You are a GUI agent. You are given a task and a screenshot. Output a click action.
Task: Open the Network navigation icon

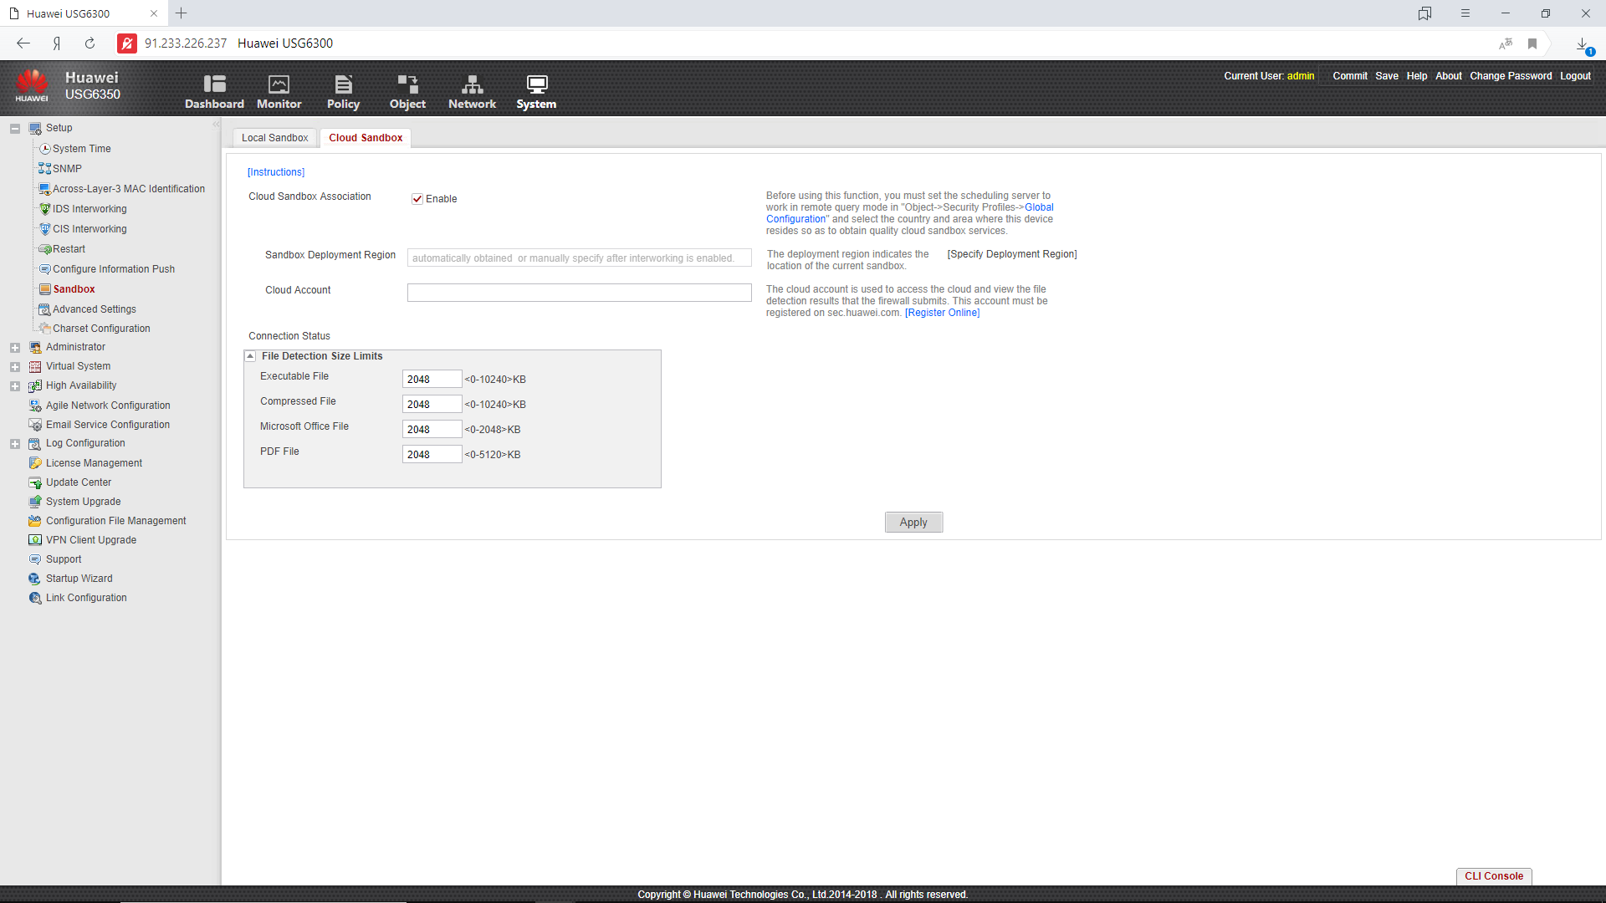point(472,84)
